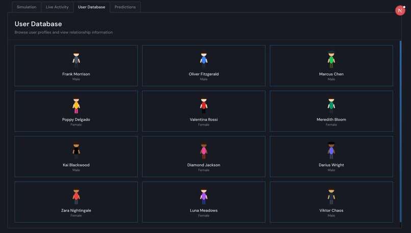
Task: Select the User Database tab
Action: click(91, 7)
